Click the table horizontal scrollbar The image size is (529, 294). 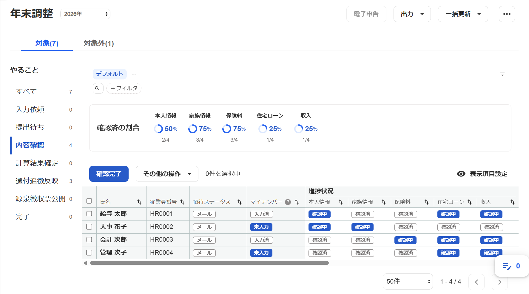[x=209, y=263]
